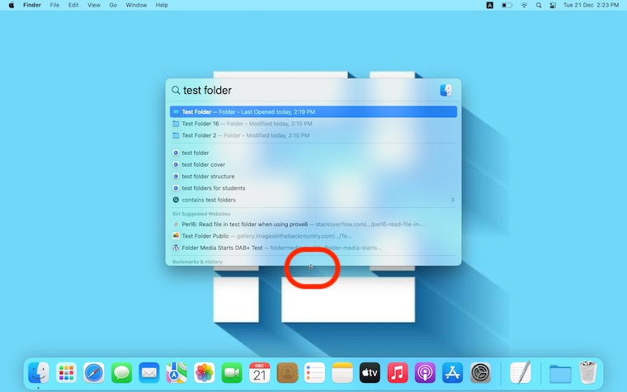Choose the 'test folder' web search suggestion
The image size is (627, 392).
tap(313, 153)
